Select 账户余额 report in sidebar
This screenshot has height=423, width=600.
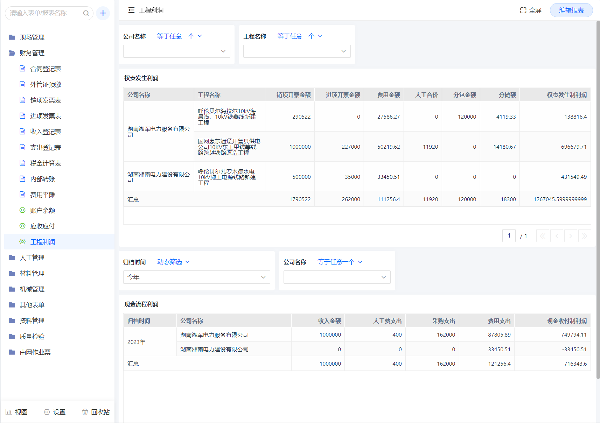(x=42, y=210)
